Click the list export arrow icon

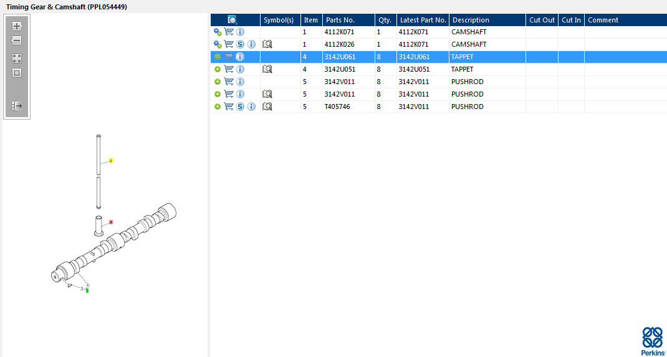(x=17, y=106)
